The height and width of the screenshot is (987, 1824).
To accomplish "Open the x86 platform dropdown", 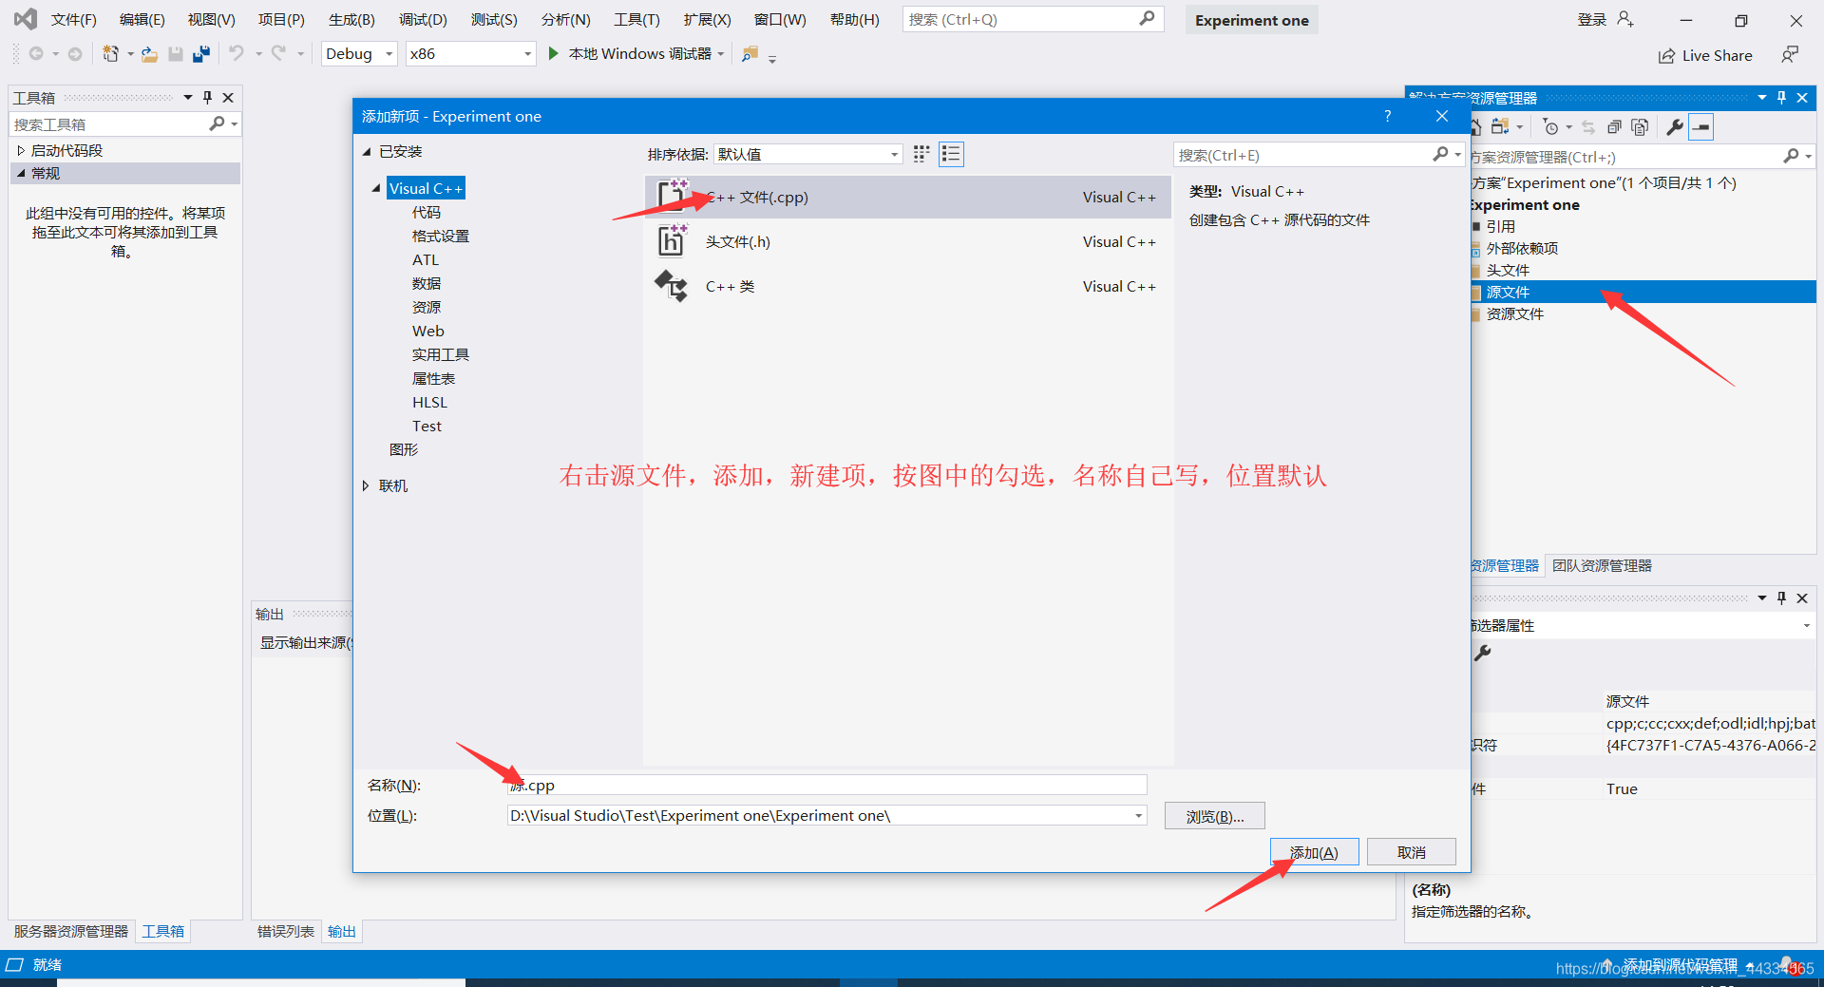I will [x=527, y=54].
